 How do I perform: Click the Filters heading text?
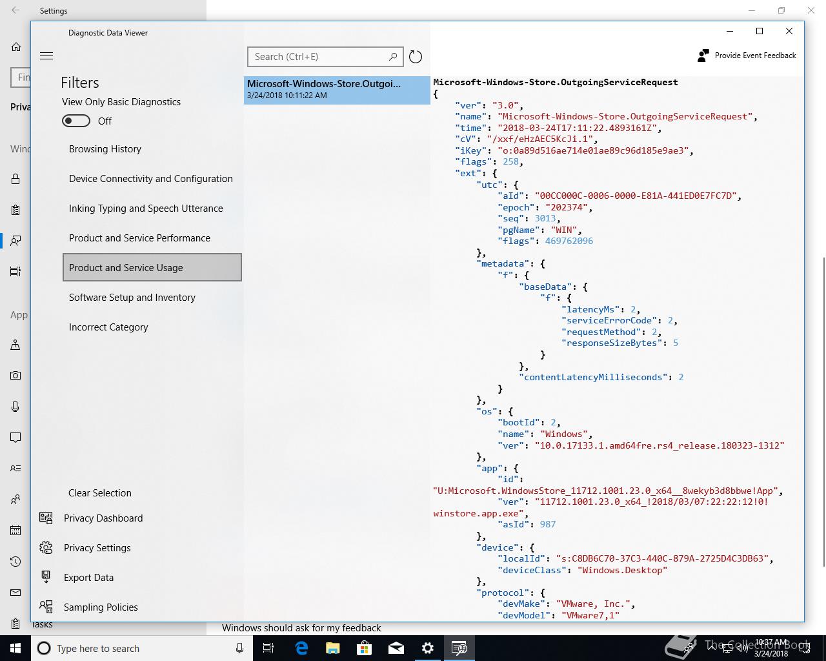(x=80, y=83)
